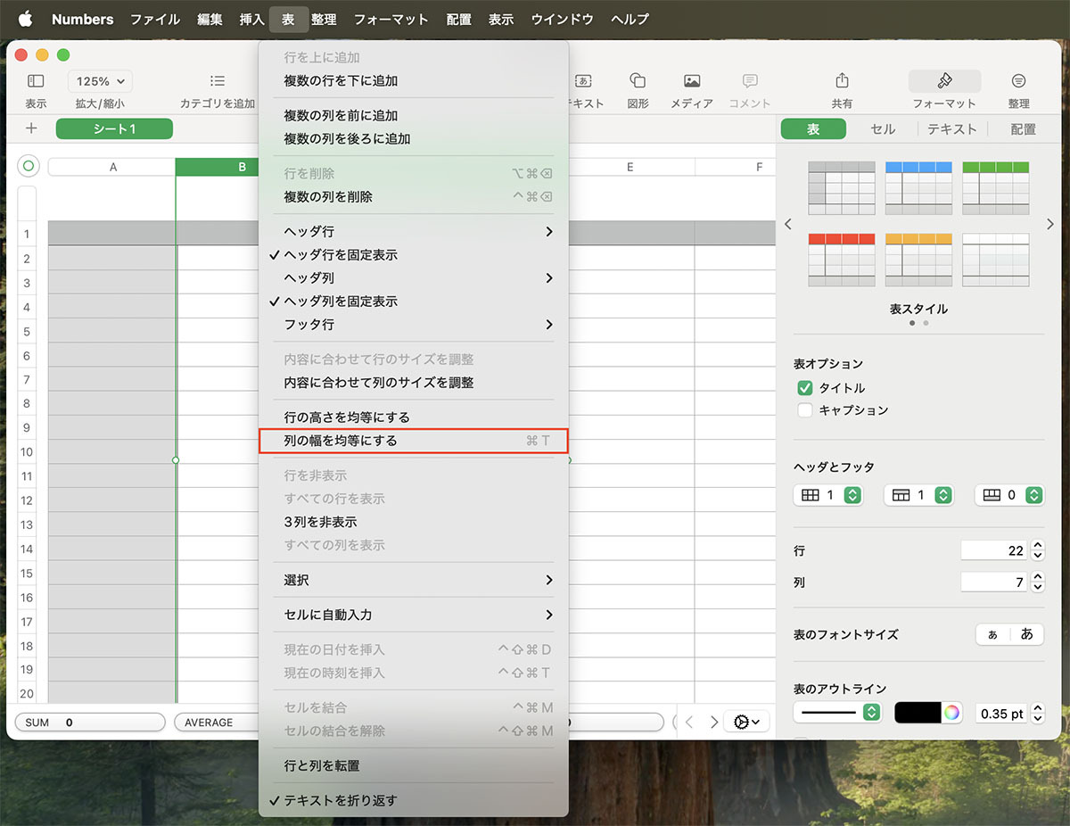Click the status bar next arrow
1070x826 pixels.
pos(713,722)
